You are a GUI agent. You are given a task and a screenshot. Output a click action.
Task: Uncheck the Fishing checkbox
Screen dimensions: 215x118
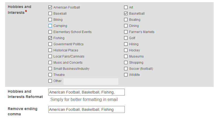50,38
